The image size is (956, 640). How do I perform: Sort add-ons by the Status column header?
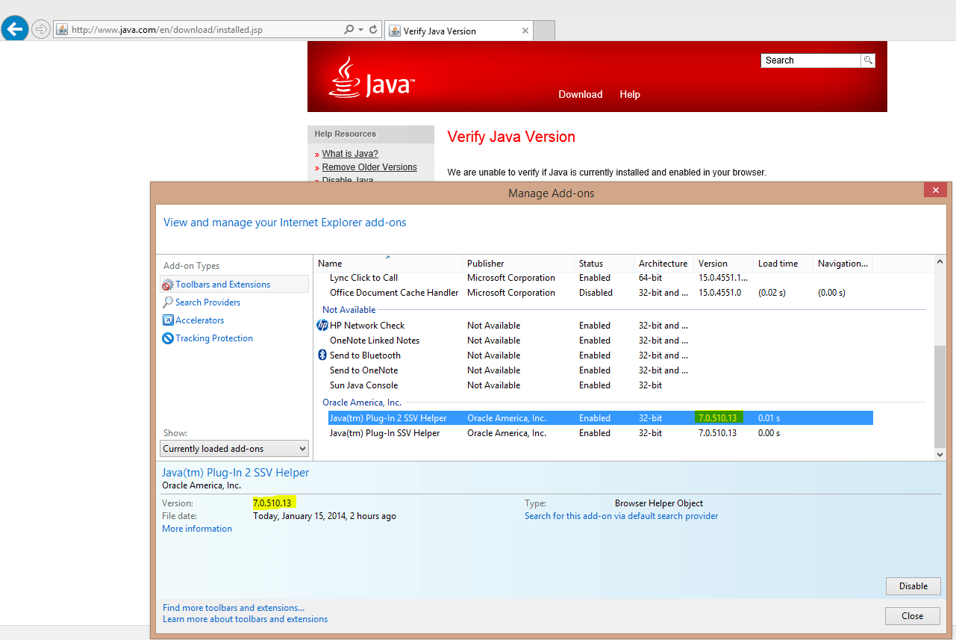[x=604, y=264]
